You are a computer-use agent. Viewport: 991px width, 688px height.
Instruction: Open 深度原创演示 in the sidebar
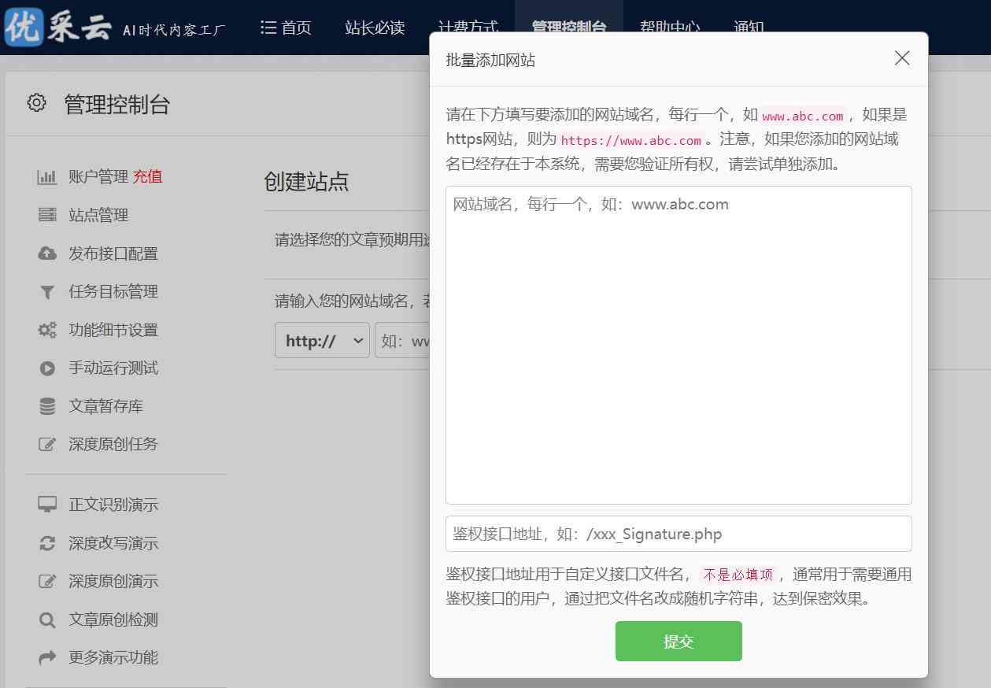pos(113,582)
